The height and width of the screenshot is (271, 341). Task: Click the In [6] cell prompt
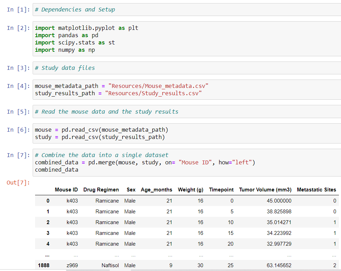[x=18, y=130]
